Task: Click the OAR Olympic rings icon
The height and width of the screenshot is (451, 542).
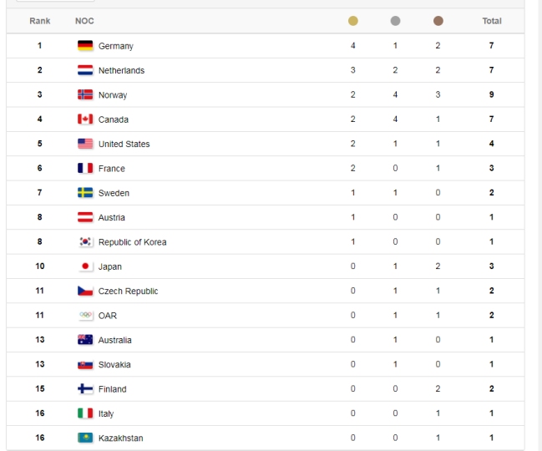Action: tap(85, 316)
